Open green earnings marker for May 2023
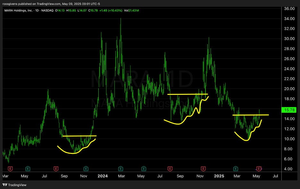Image resolution: width=300 pixels, height=189 pixels. 28,169
